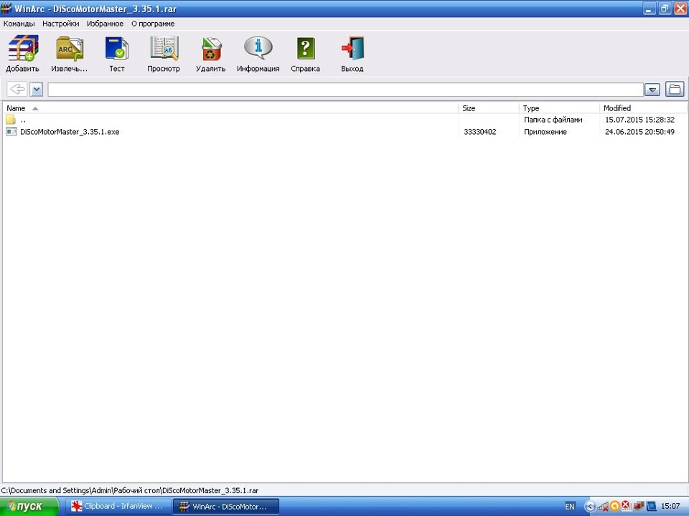
Task: Expand the address bar dropdown arrow
Action: click(652, 90)
